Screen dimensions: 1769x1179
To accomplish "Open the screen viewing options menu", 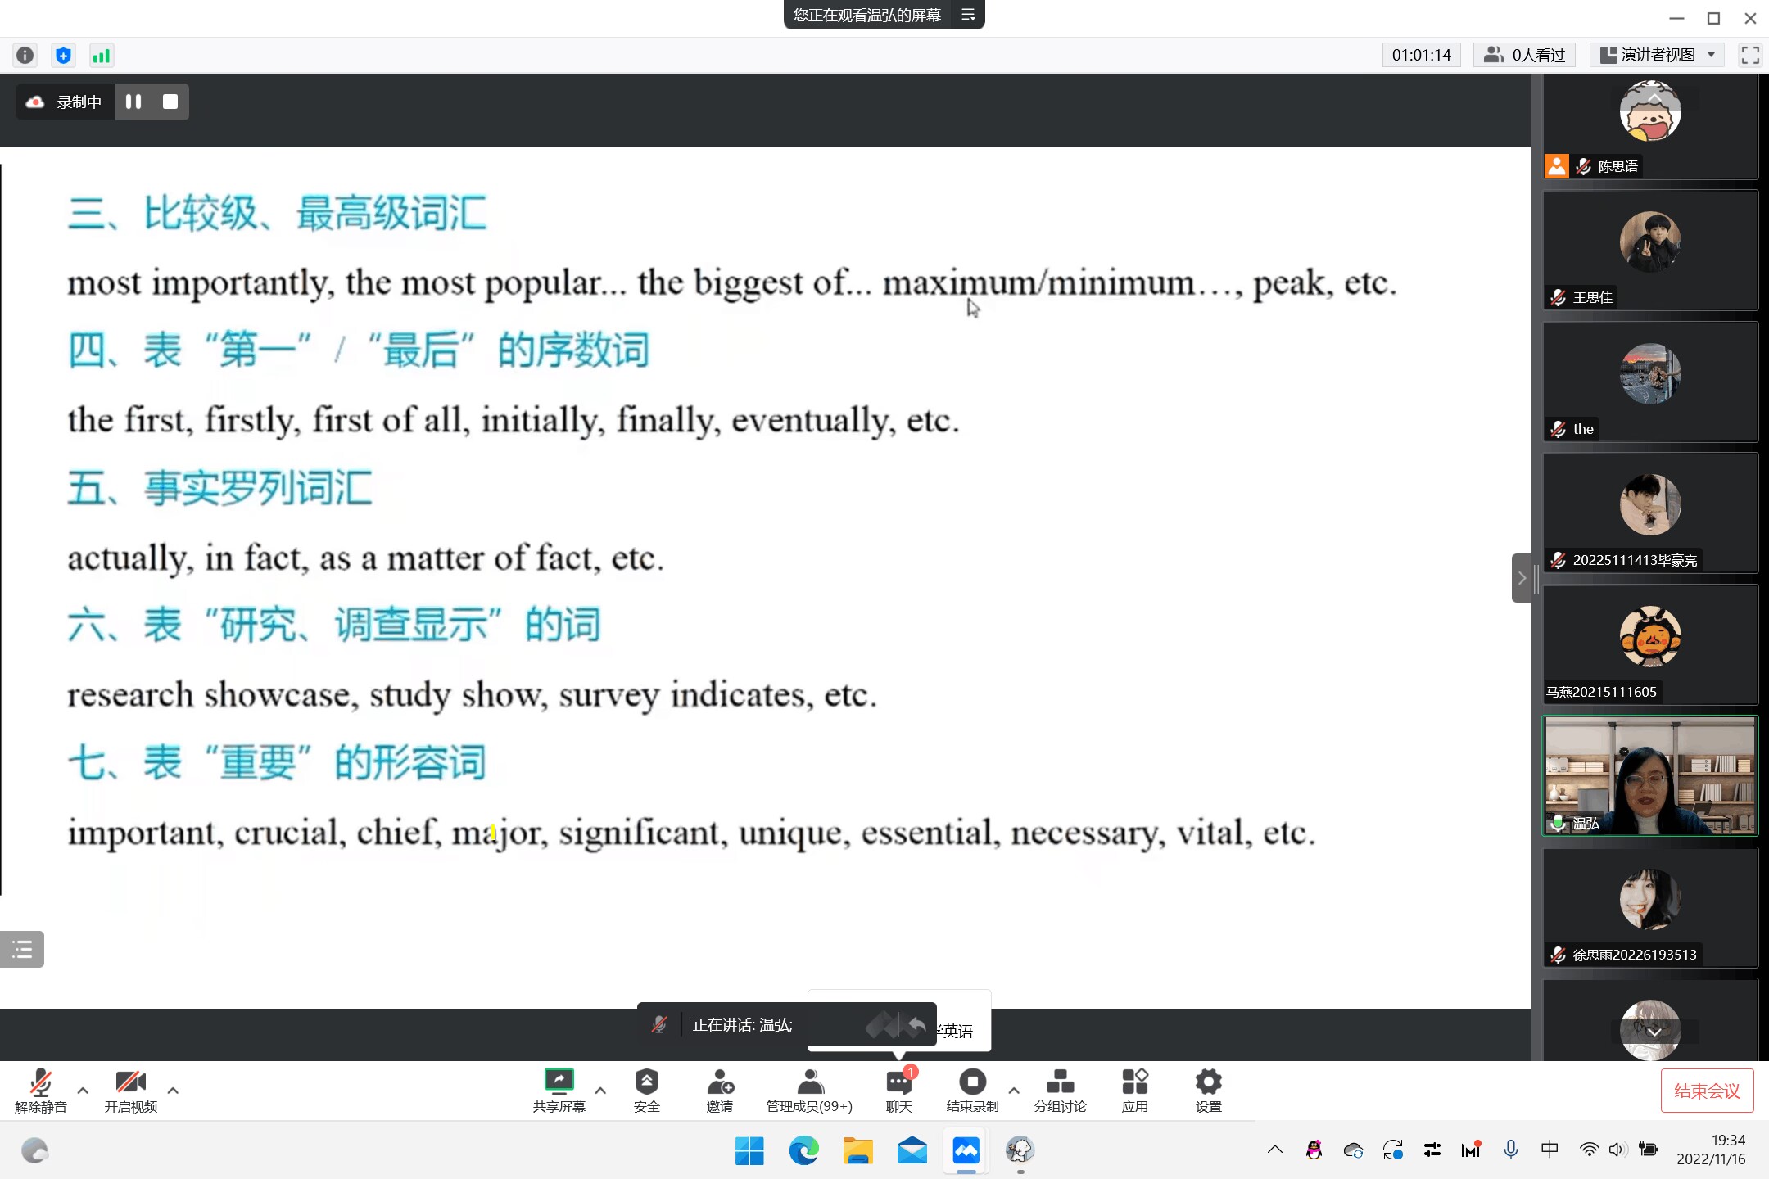I will coord(968,15).
